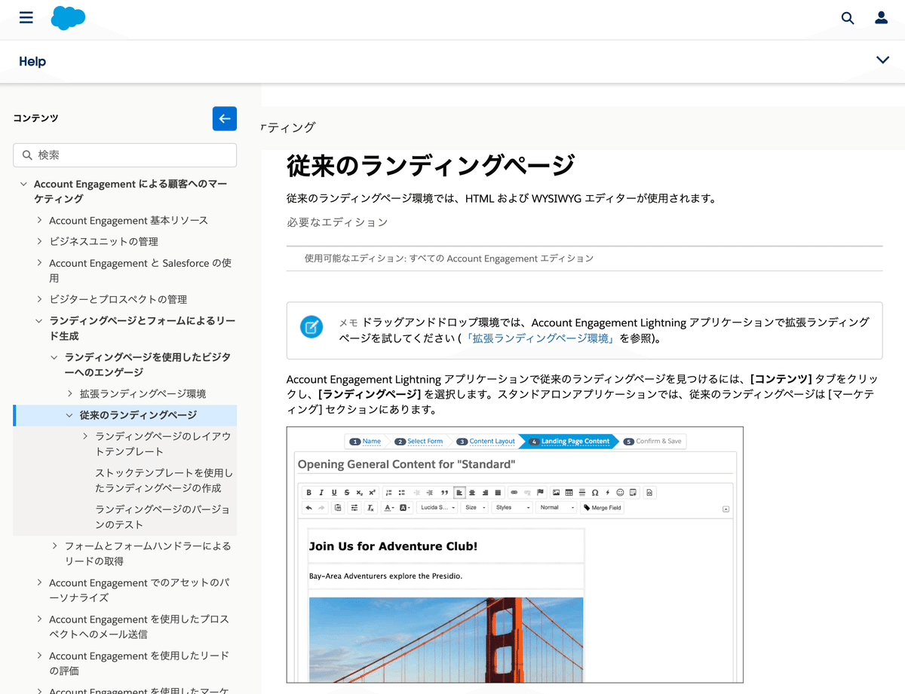This screenshot has height=694, width=905.
Task: Open Account Engagement 基本リソース topic
Action: coord(128,220)
